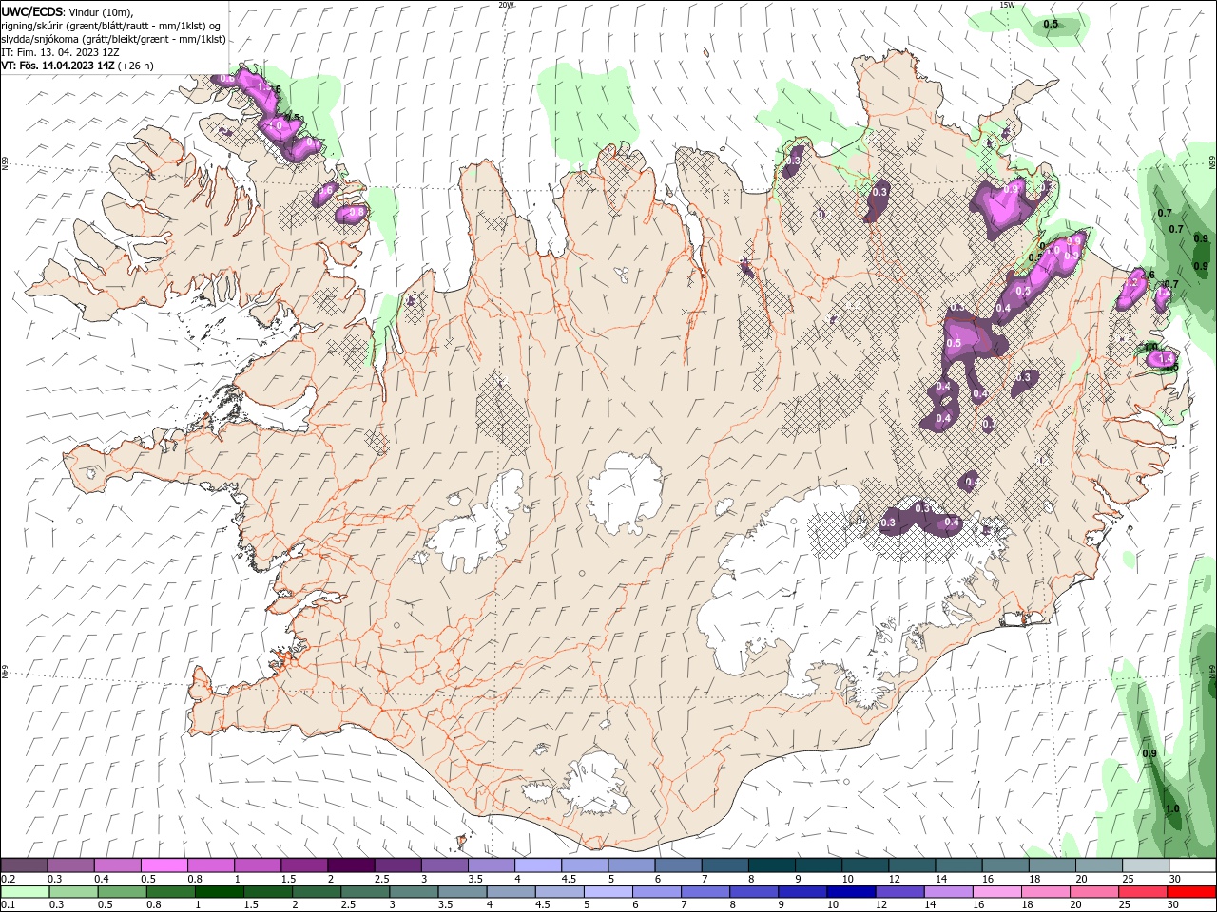Click the 0.1 legend value label

click(x=7, y=904)
